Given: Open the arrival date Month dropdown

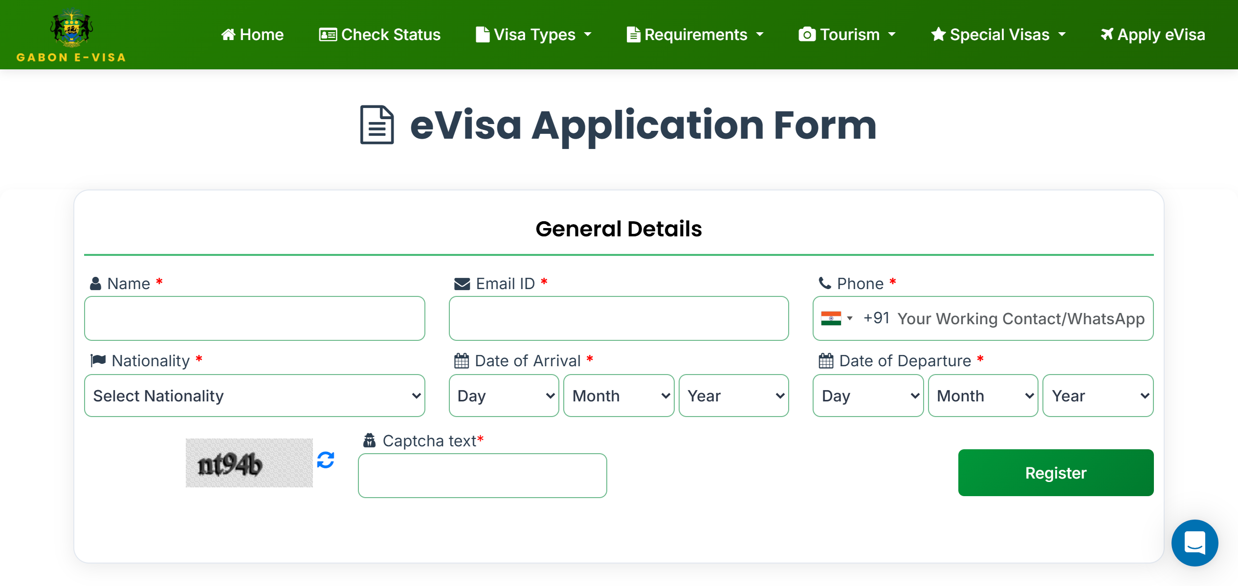Looking at the screenshot, I should (619, 396).
